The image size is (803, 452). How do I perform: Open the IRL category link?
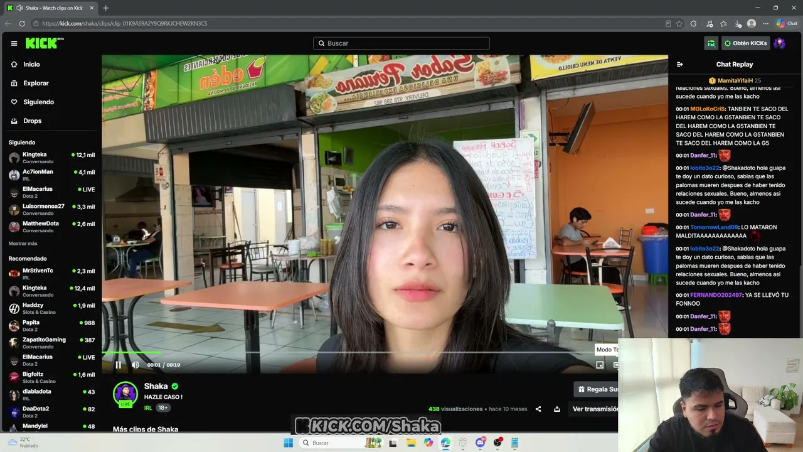tap(148, 408)
